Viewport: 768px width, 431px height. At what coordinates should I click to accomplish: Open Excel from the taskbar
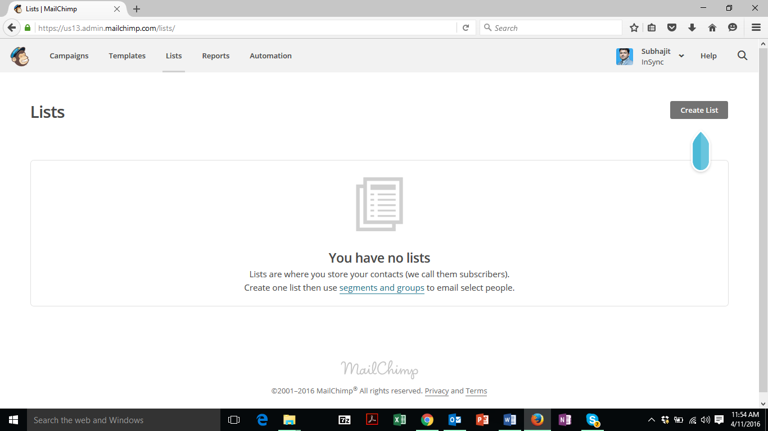click(400, 420)
